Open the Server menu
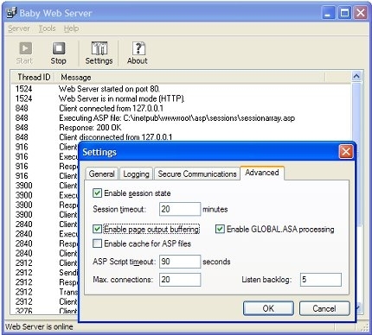 point(19,28)
